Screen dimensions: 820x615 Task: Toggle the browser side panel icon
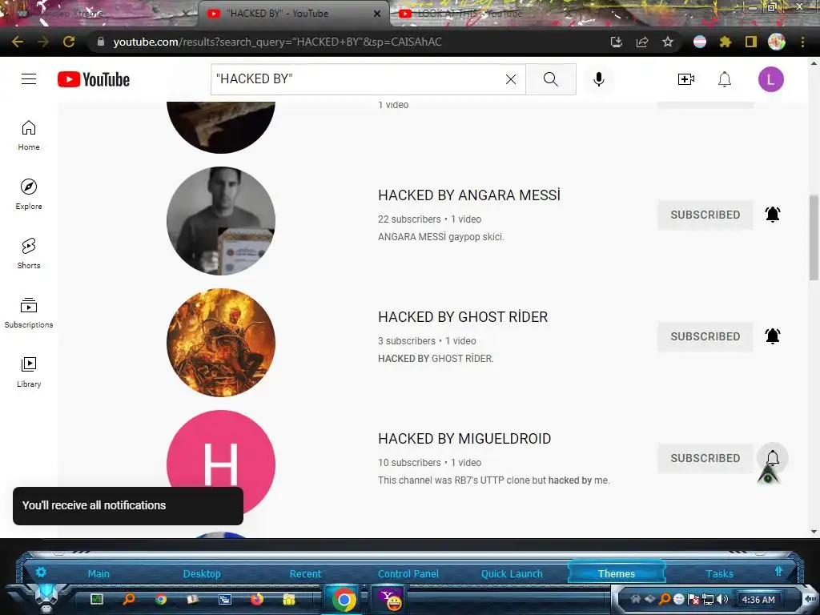tap(751, 42)
